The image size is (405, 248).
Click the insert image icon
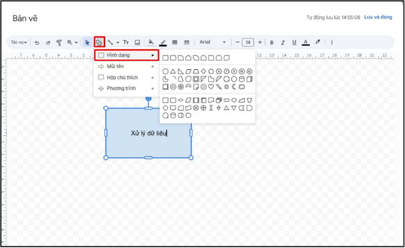pos(137,42)
